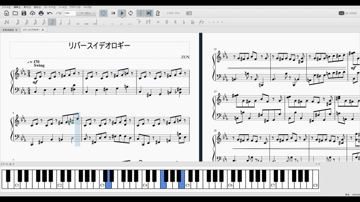Select the highlighted eighth note duration

pos(52,22)
